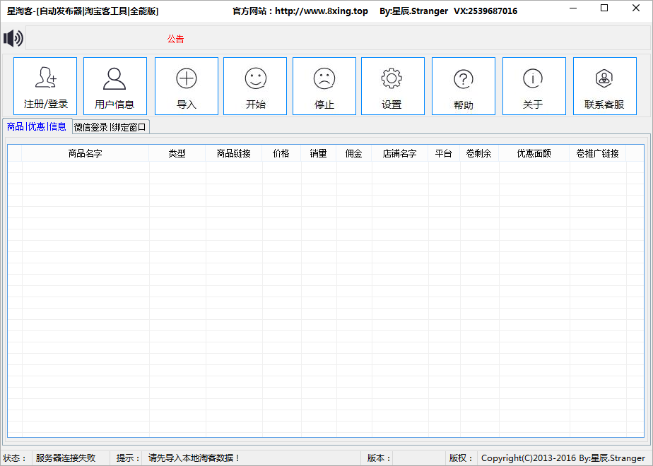This screenshot has height=466, width=653.
Task: Contact support via 联系客服 button
Action: [x=605, y=86]
